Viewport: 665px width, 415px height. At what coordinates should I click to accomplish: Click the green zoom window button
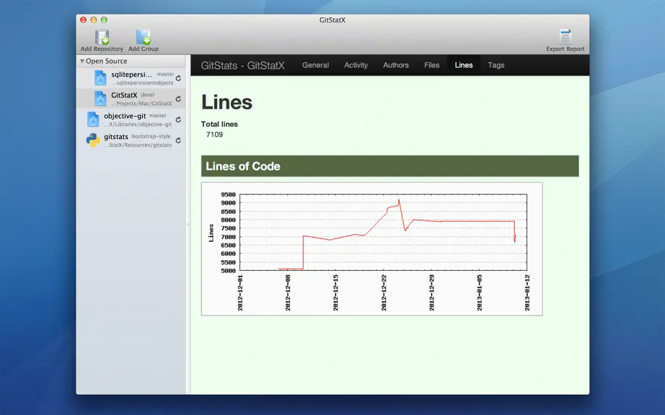104,20
